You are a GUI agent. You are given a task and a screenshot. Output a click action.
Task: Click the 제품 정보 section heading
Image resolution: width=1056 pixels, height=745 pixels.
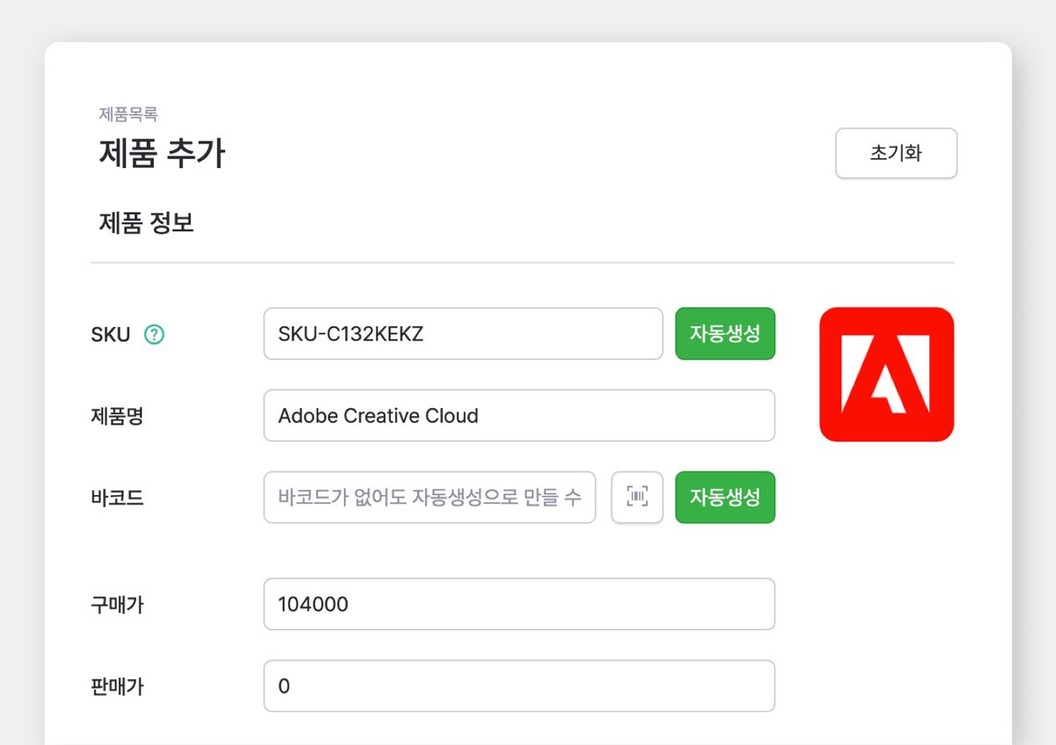tap(147, 223)
